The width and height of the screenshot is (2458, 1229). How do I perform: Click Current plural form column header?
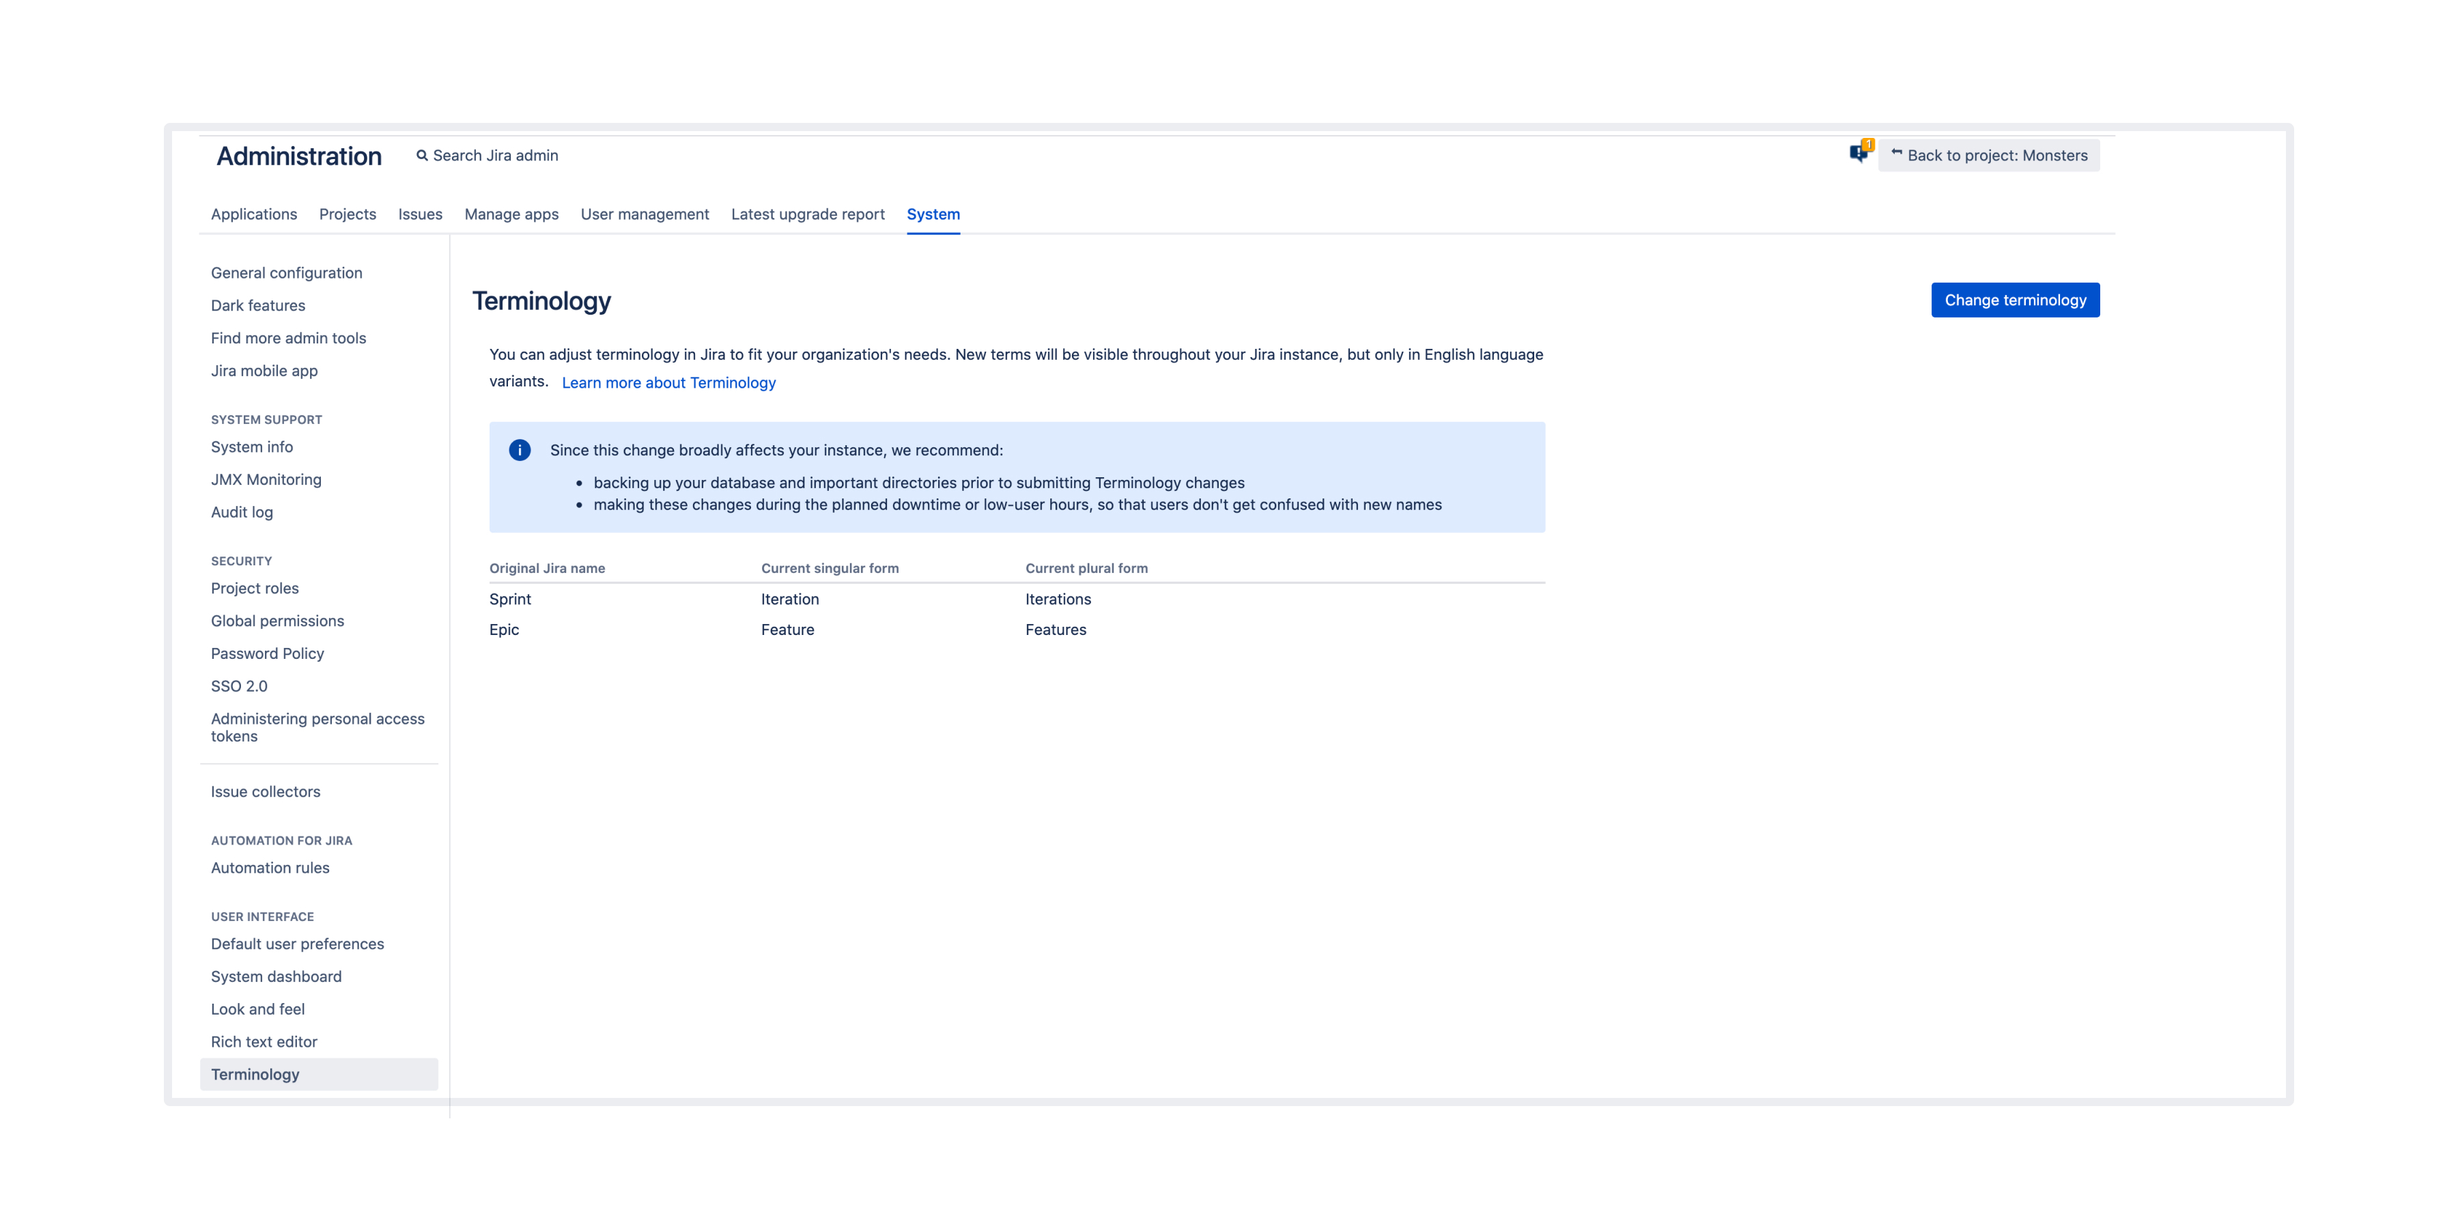click(x=1086, y=568)
